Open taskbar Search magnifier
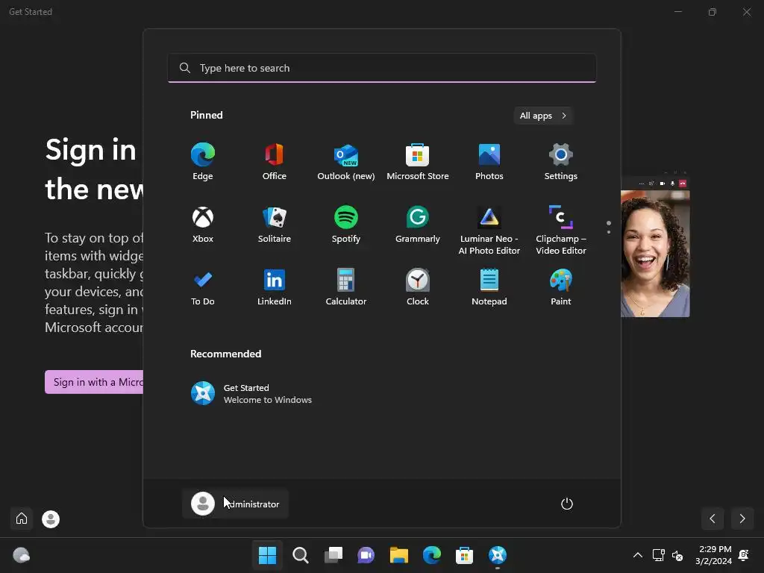764x573 pixels. pyautogui.click(x=301, y=555)
